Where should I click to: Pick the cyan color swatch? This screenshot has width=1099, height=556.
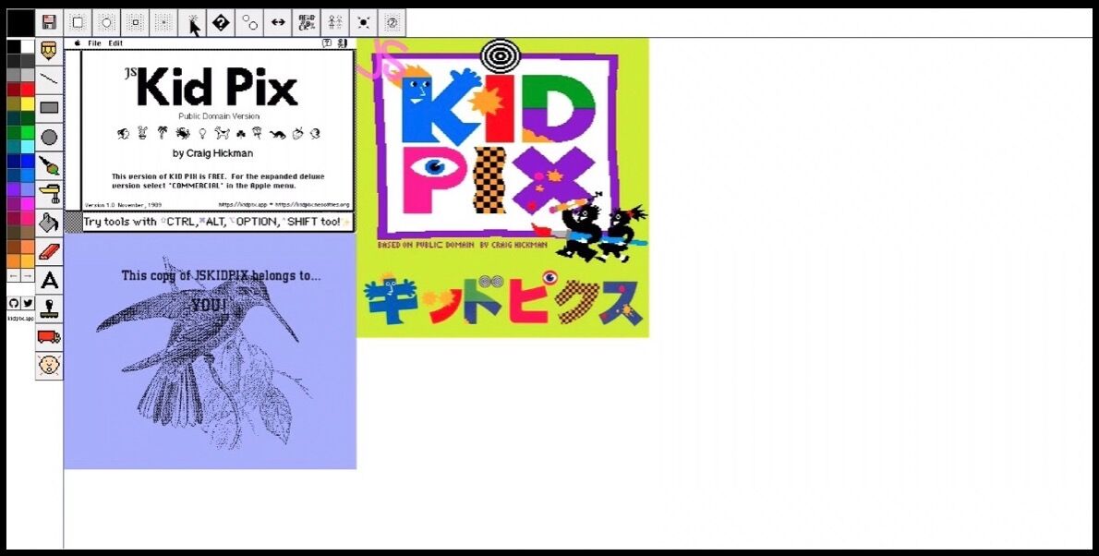click(28, 146)
